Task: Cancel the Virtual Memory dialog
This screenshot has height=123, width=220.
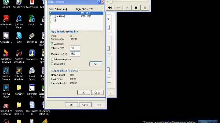Action: click(98, 93)
